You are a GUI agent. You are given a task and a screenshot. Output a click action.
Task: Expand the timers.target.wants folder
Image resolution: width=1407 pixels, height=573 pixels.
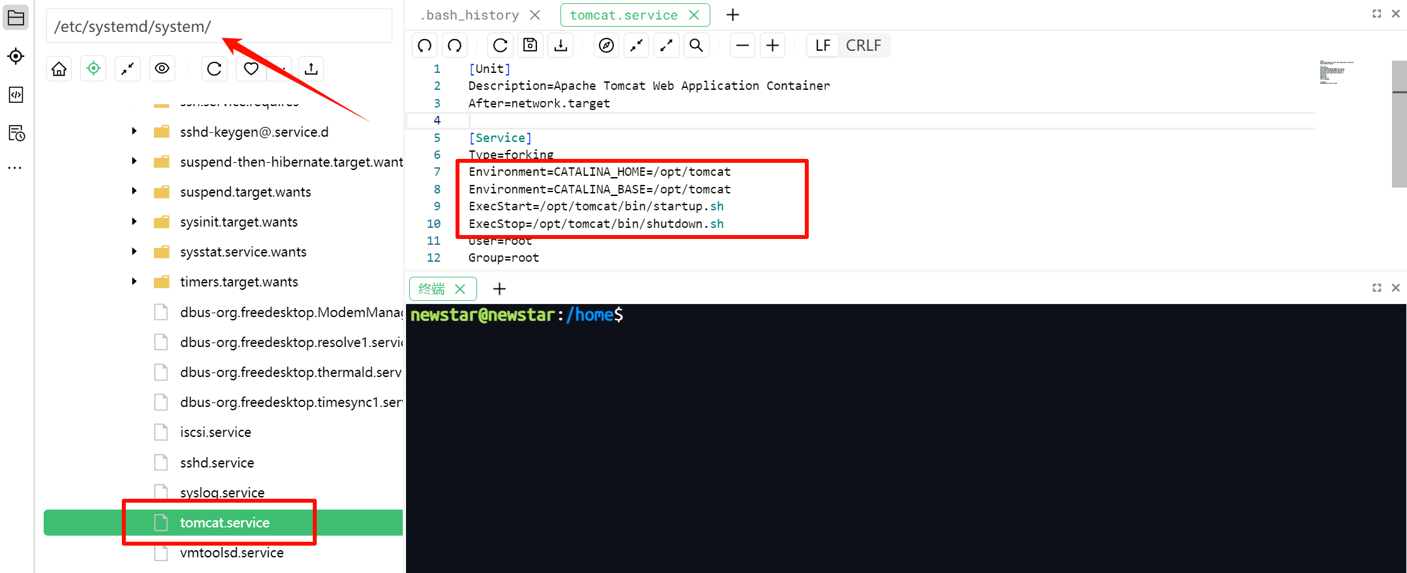134,282
